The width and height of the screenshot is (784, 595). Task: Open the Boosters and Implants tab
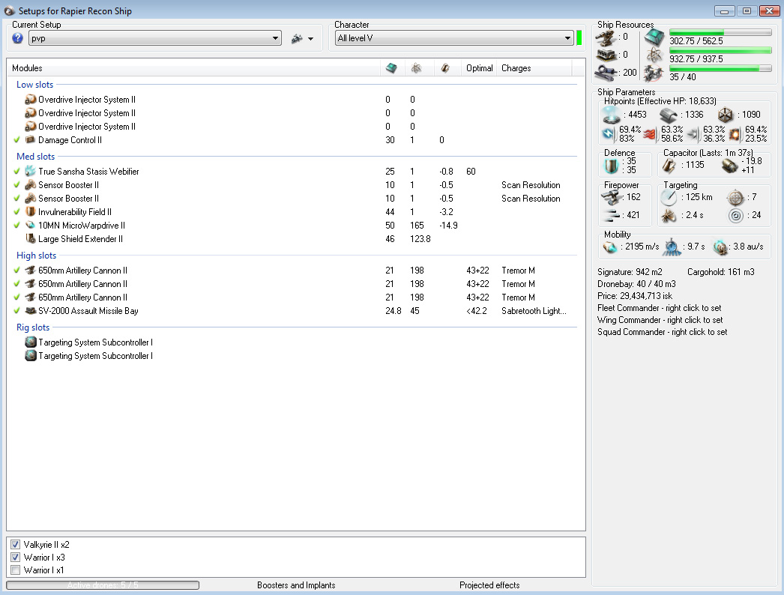click(x=296, y=585)
